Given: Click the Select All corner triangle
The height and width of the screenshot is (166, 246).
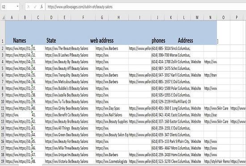Looking at the screenshot, I should tap(3, 17).
